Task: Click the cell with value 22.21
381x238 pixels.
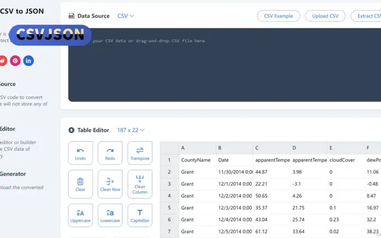Action: point(271,184)
